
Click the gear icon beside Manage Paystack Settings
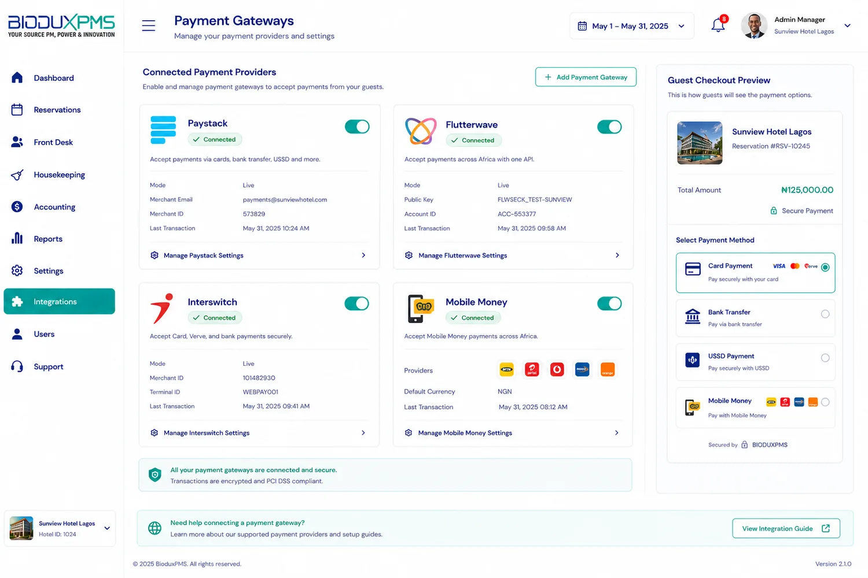pos(155,255)
